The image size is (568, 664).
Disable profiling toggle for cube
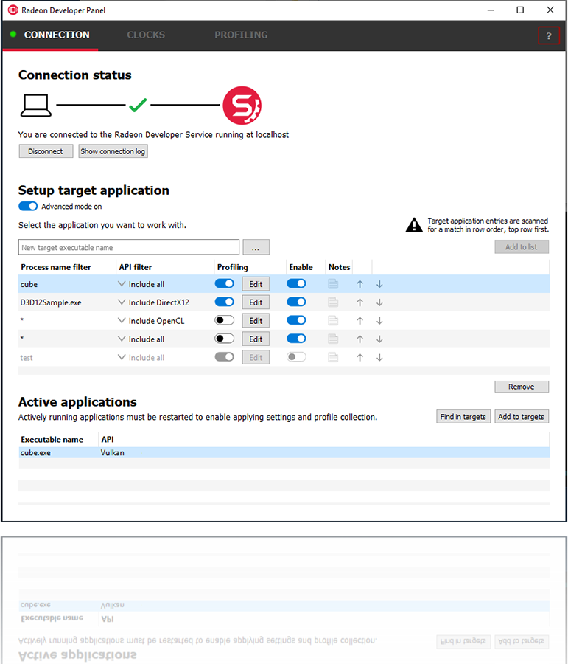[x=224, y=283]
